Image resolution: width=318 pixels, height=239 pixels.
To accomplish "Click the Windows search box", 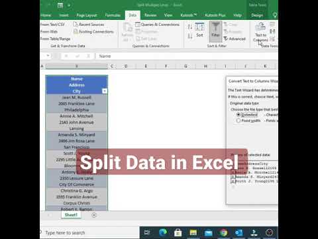I will [89, 232].
